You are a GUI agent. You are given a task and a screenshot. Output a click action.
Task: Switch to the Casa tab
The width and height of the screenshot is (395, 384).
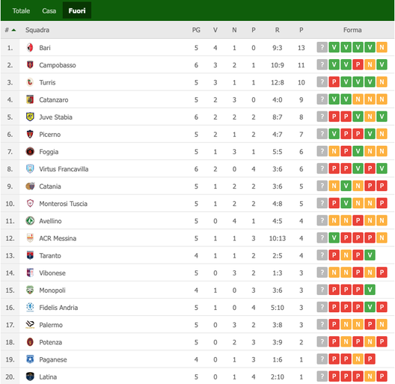(49, 10)
